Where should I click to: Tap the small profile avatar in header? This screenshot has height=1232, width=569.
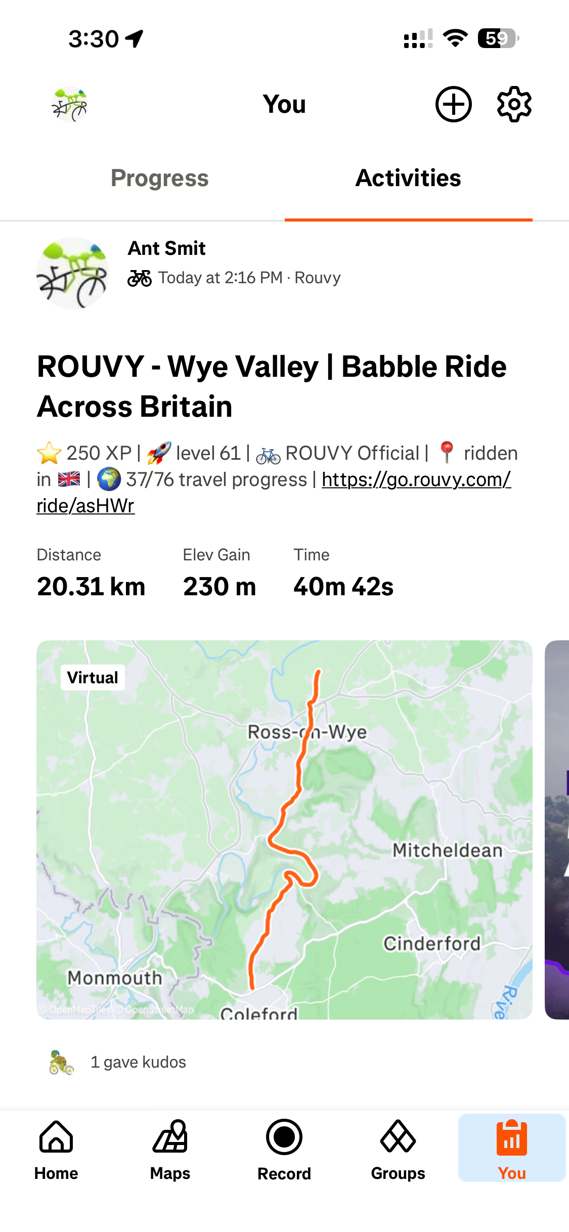(70, 105)
